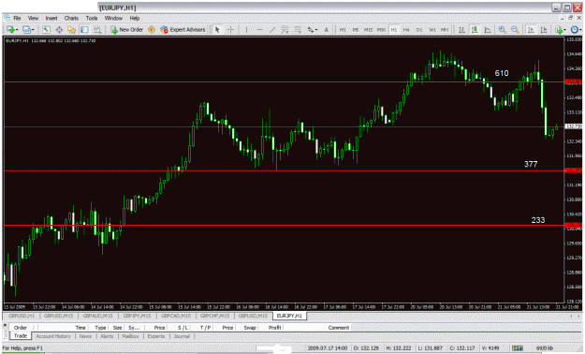Select the Vertical Line drawing tool
Viewport: 585px width, 354px height.
[246, 30]
